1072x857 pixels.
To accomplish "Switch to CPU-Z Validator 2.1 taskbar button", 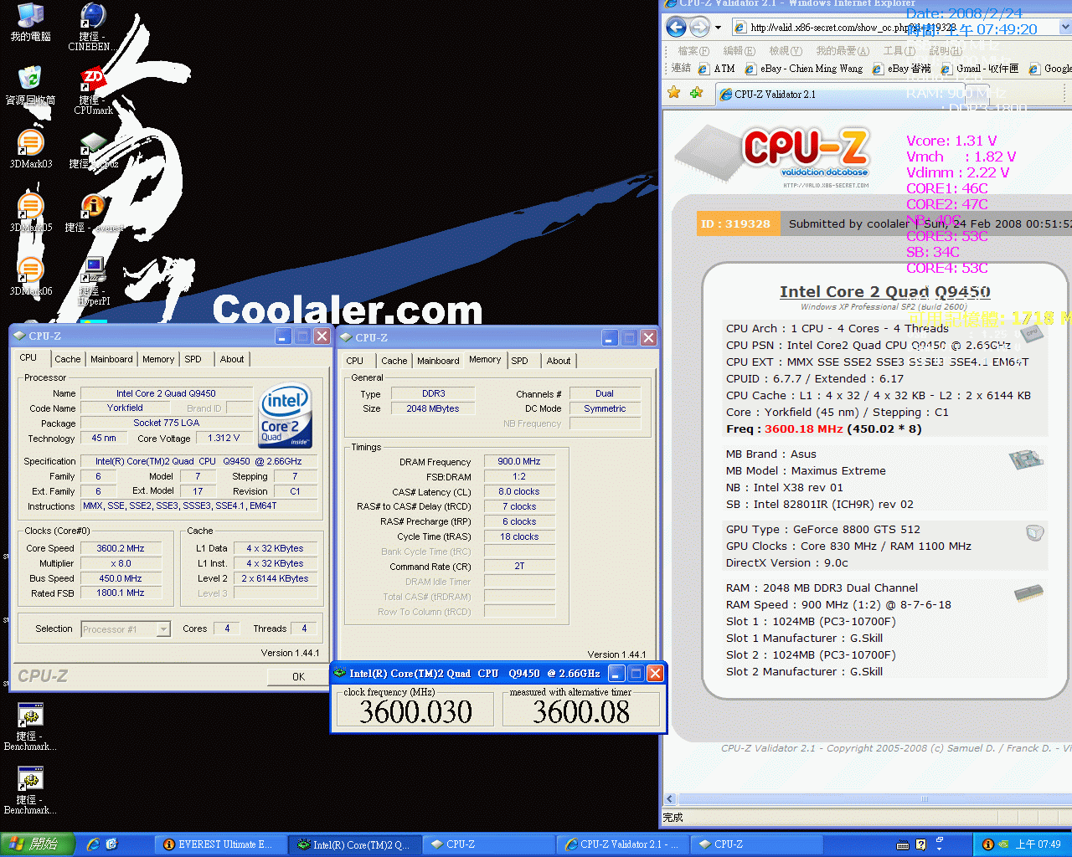I will [x=622, y=844].
